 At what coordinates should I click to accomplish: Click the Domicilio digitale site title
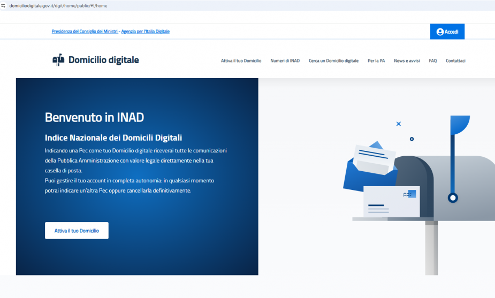click(103, 60)
